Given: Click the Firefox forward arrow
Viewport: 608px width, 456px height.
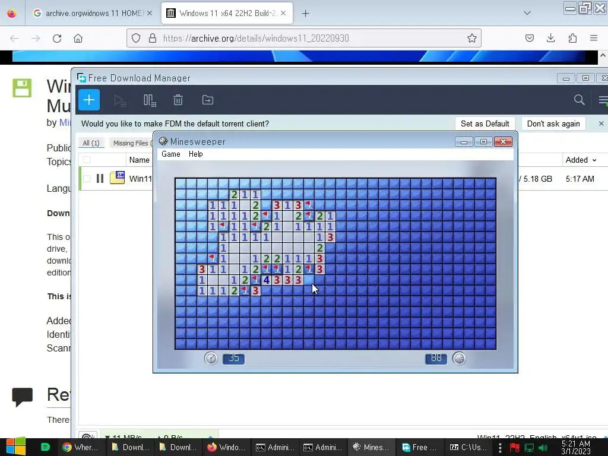Looking at the screenshot, I should (x=36, y=38).
